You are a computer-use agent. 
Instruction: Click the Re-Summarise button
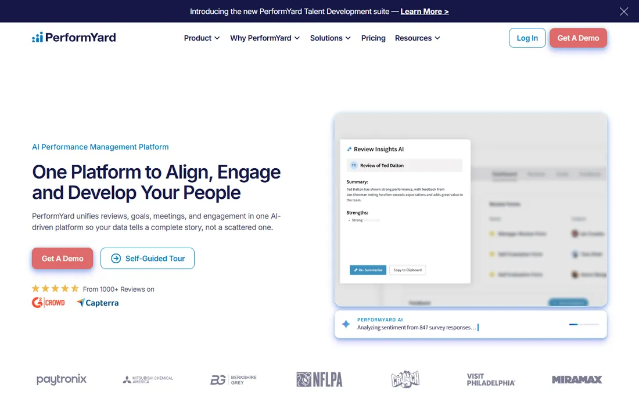pos(368,270)
